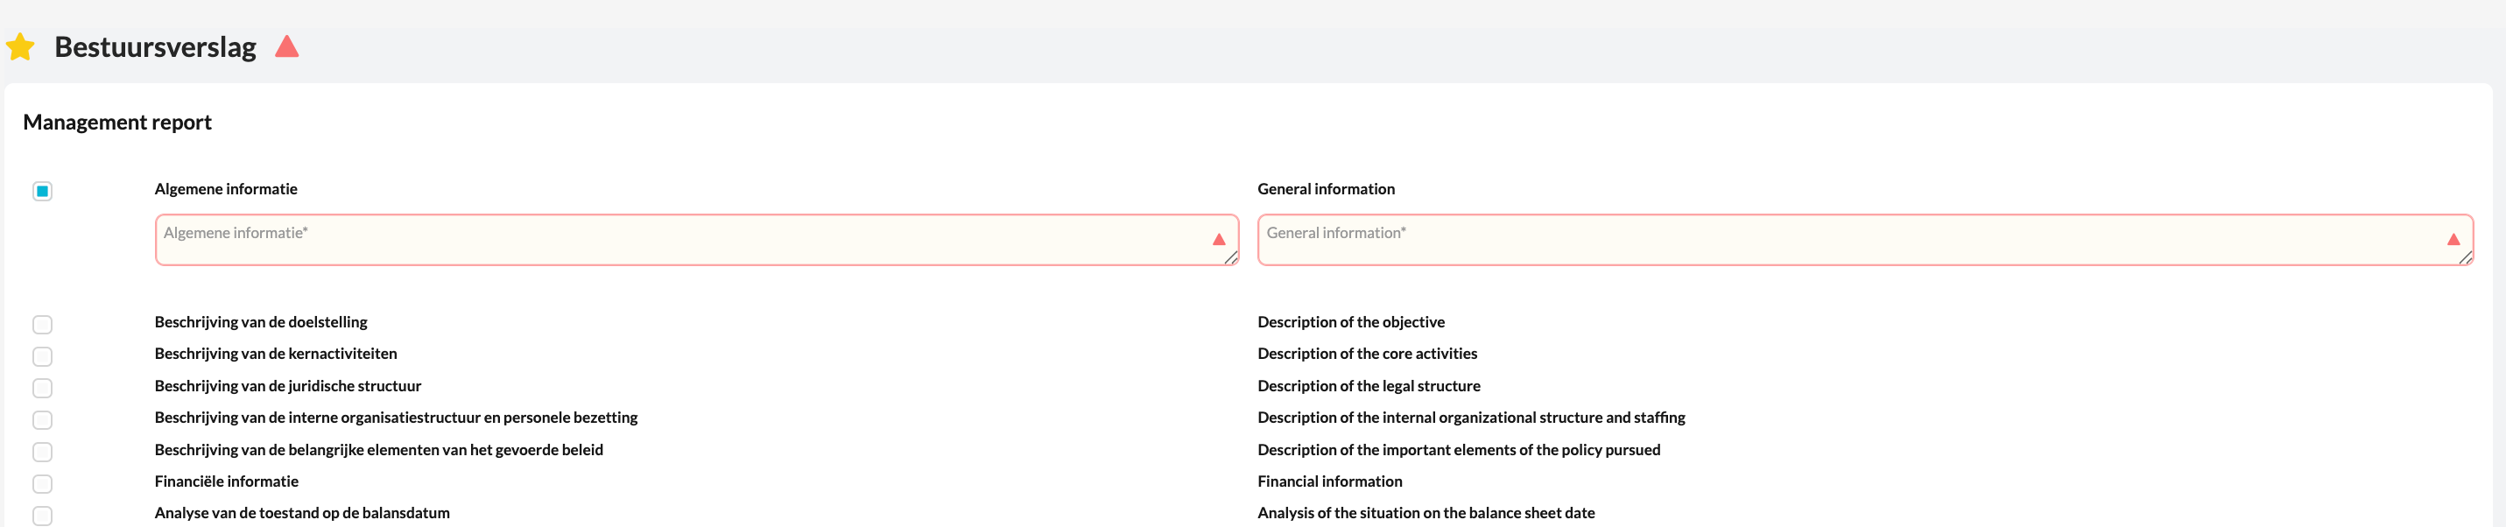Click warning triangle inside Algemene informatie field

tap(1218, 239)
